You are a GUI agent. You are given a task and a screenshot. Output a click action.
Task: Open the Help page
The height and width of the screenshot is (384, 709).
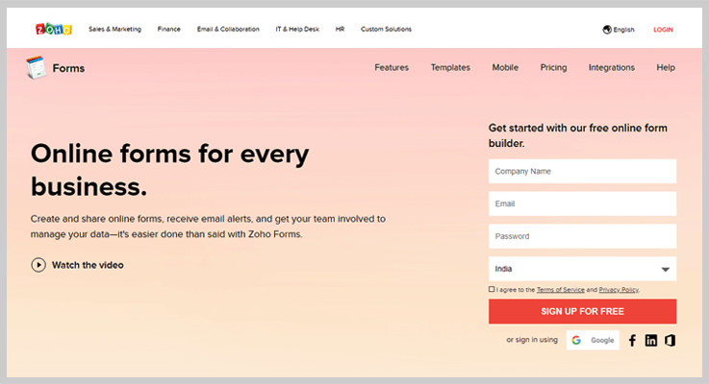point(666,68)
